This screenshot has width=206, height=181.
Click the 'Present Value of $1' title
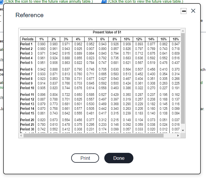click(x=107, y=32)
